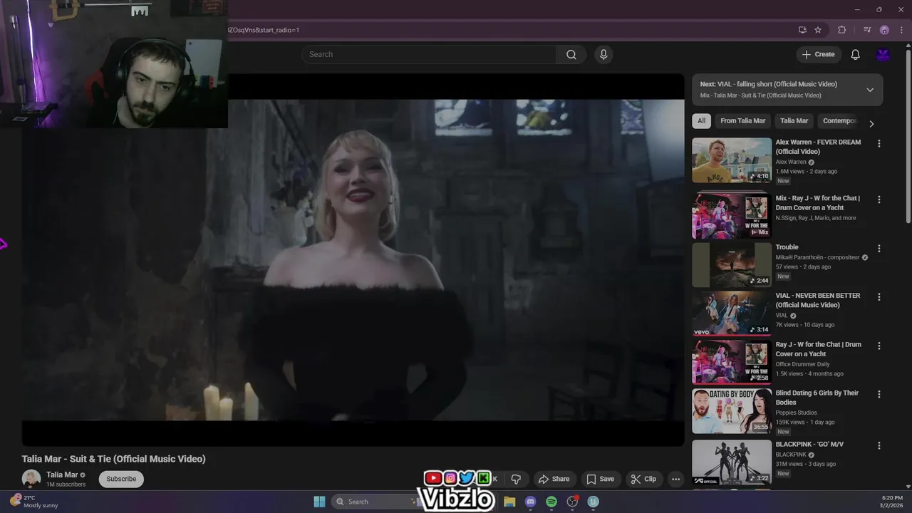Open the Talia Mar channel avatar
Image resolution: width=912 pixels, height=513 pixels.
point(31,479)
